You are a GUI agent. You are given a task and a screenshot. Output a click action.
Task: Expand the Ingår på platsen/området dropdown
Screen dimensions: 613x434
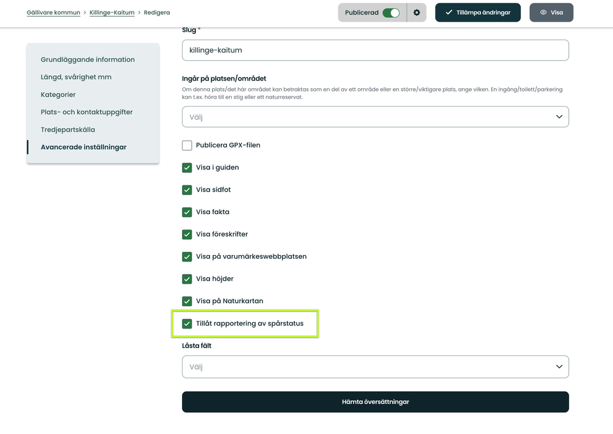coord(375,117)
